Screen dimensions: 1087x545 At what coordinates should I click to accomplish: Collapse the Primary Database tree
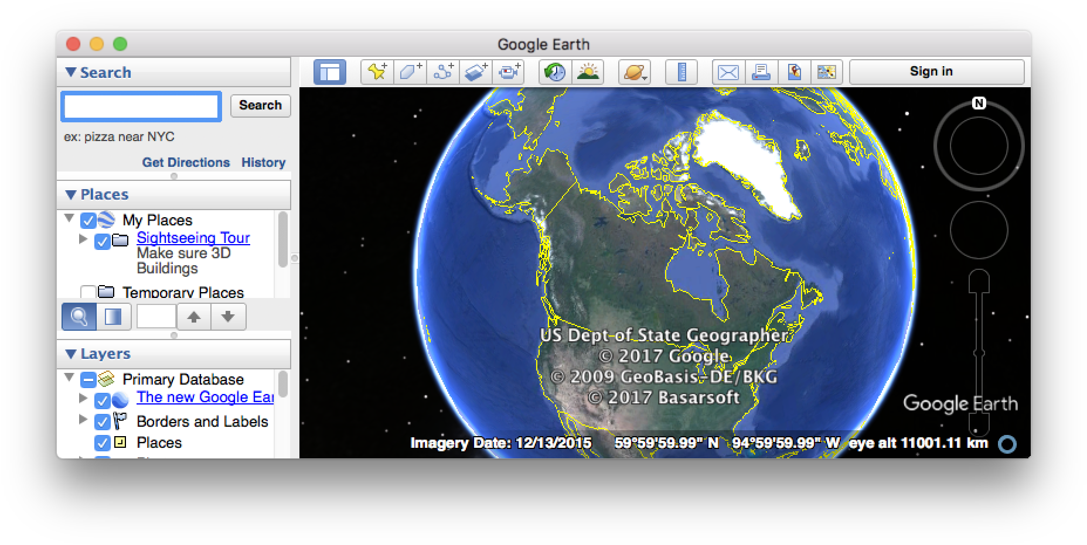pos(69,378)
